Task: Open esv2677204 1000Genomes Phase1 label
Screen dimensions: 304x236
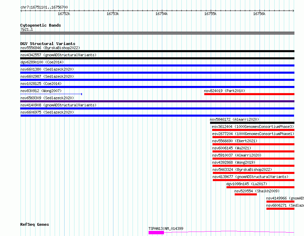Action: click(x=253, y=134)
